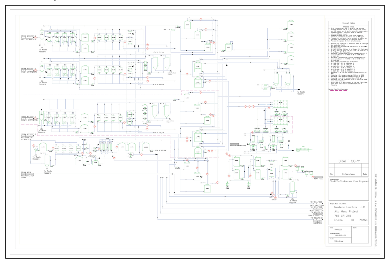Click the author name "S.Martinez"
Image resolution: width=390 pixels, height=264 pixels.
click(x=339, y=241)
